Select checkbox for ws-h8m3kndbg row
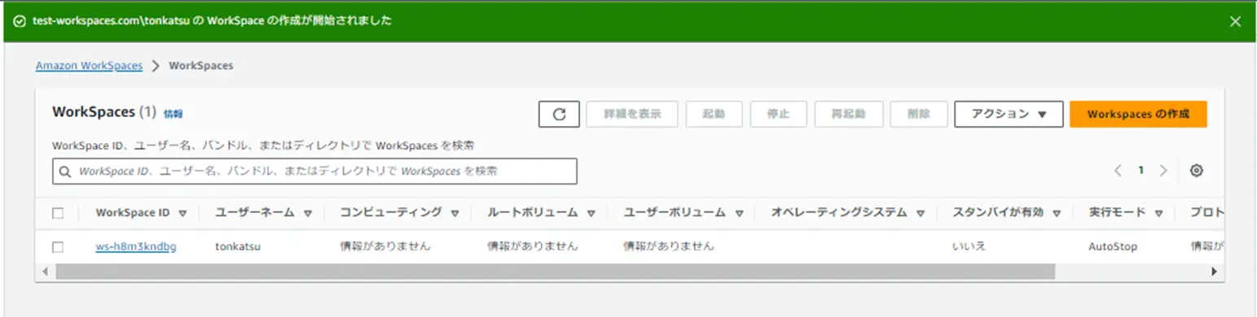Viewport: 1257px width, 317px height. pos(58,246)
